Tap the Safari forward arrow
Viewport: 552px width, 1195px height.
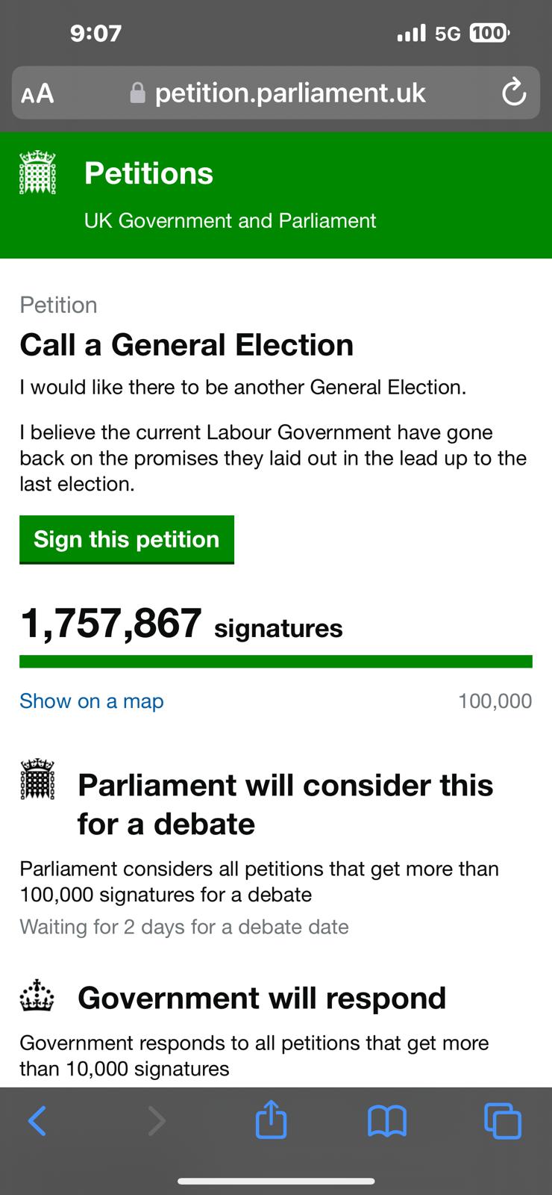(157, 1121)
